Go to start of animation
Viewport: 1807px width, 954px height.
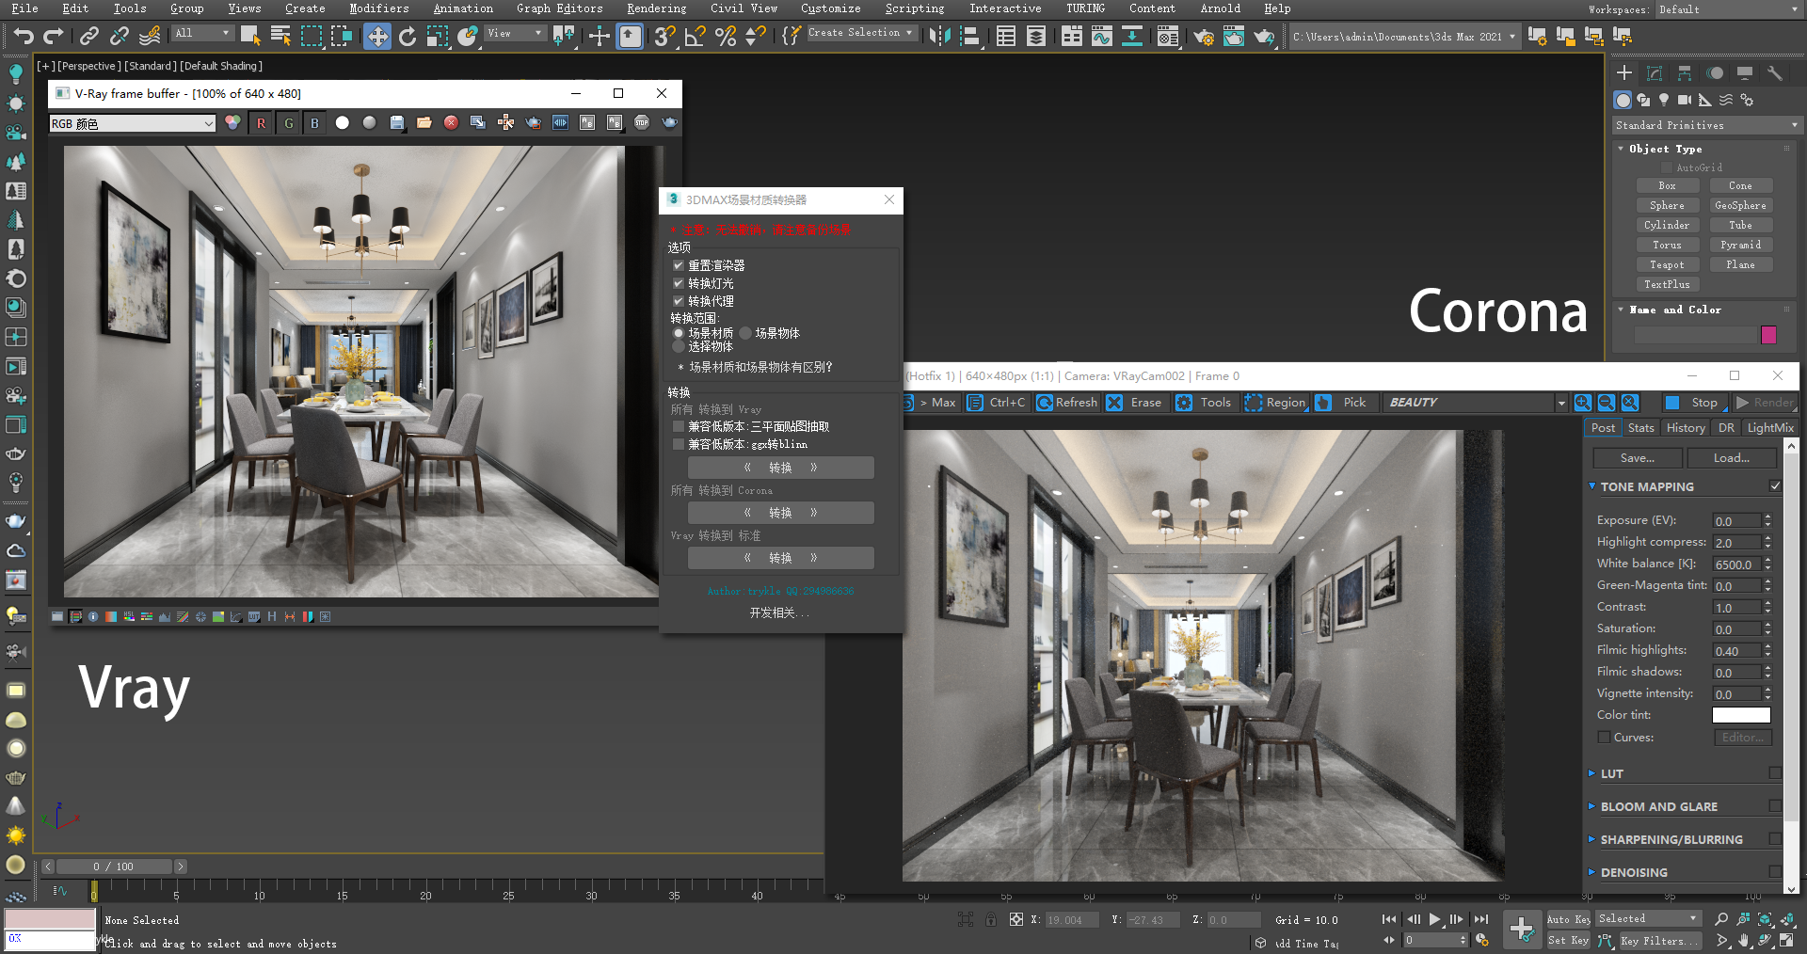tap(1389, 919)
